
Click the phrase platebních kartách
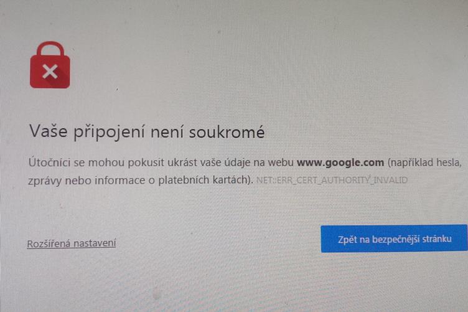(203, 180)
